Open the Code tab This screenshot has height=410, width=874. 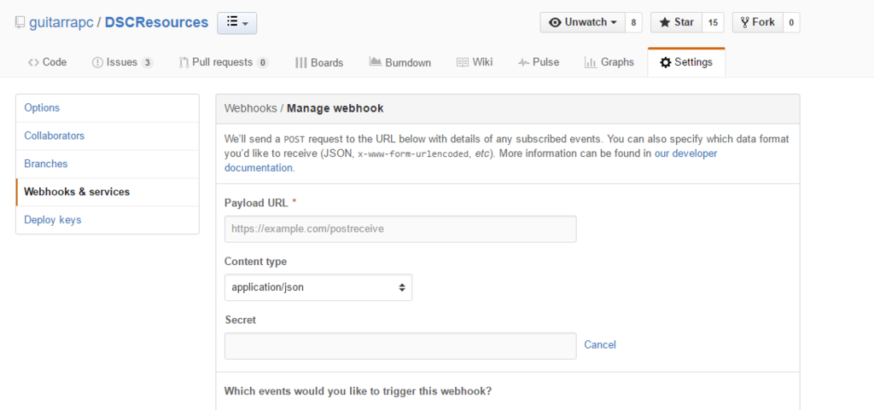coord(47,62)
